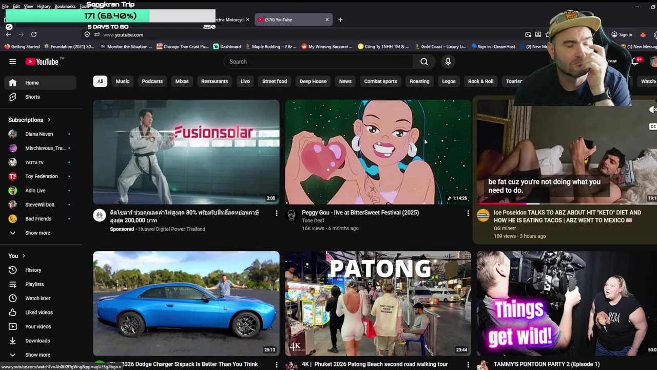The width and height of the screenshot is (657, 370).
Task: Close the YouTube browser tab
Action: 327,20
